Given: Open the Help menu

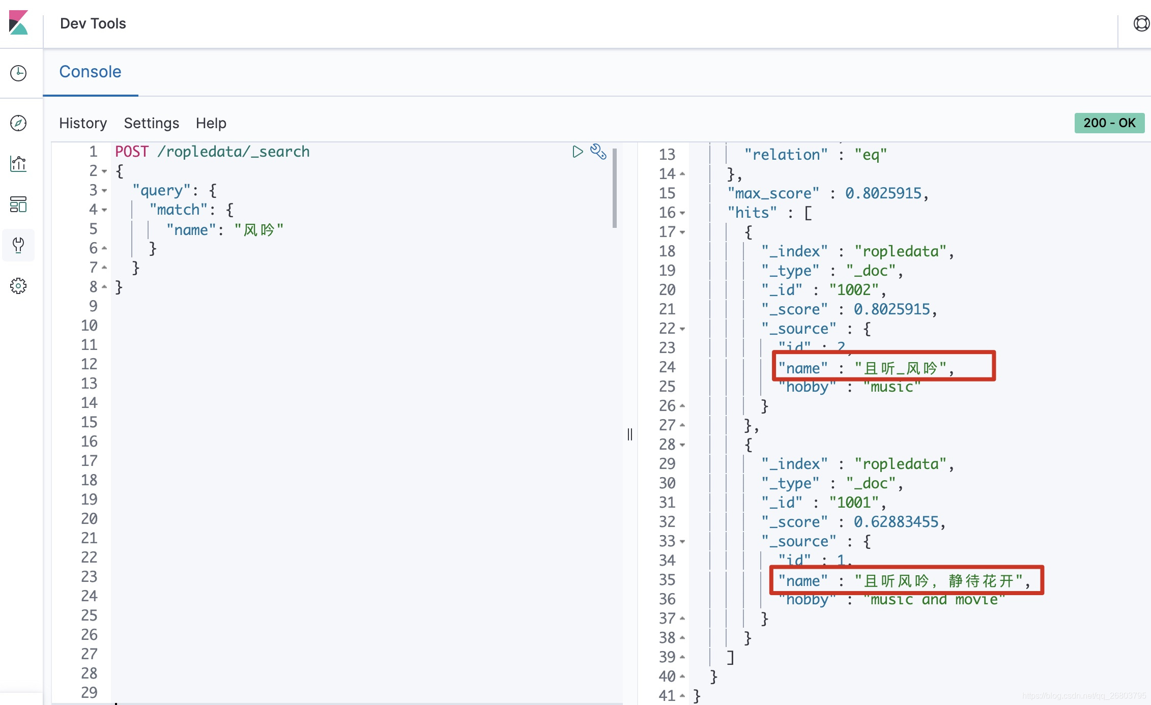Looking at the screenshot, I should [x=211, y=123].
